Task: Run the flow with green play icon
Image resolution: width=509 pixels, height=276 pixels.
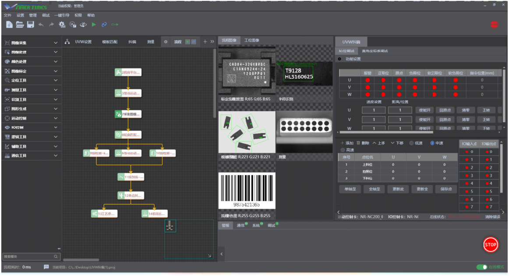Action: click(x=94, y=25)
